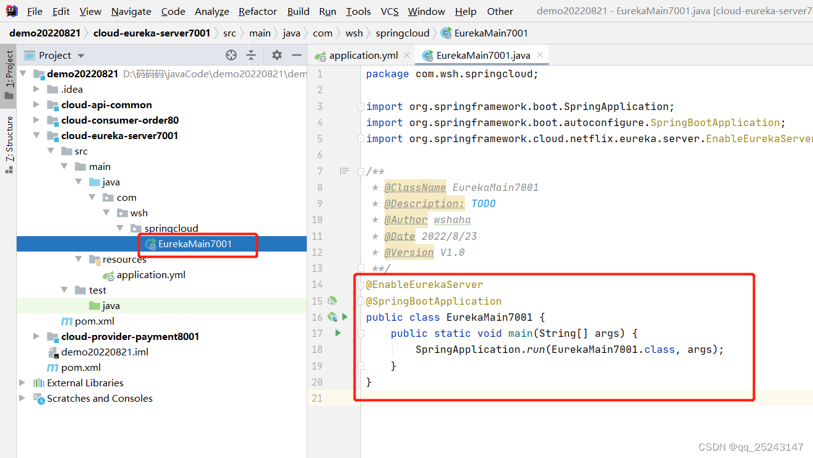Open the Navigate menu
813x458 pixels.
(131, 11)
